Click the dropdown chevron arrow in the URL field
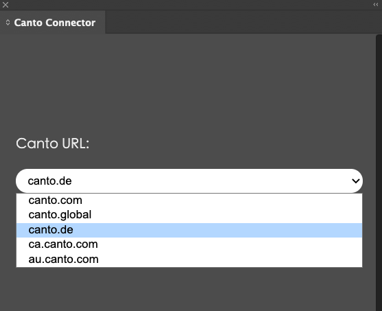This screenshot has height=311, width=382. 355,181
